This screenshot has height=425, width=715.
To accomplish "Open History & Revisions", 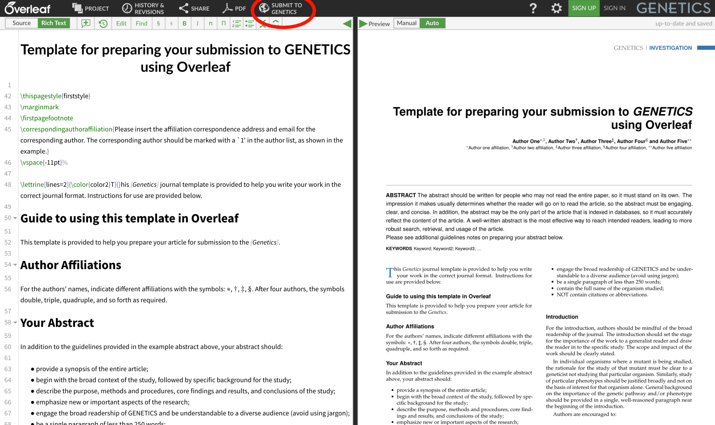I will [143, 8].
